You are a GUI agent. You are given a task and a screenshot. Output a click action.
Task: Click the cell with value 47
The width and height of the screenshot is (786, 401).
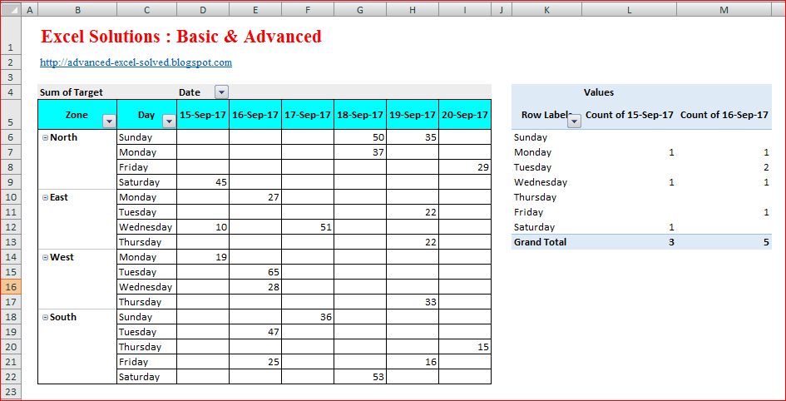tap(255, 332)
